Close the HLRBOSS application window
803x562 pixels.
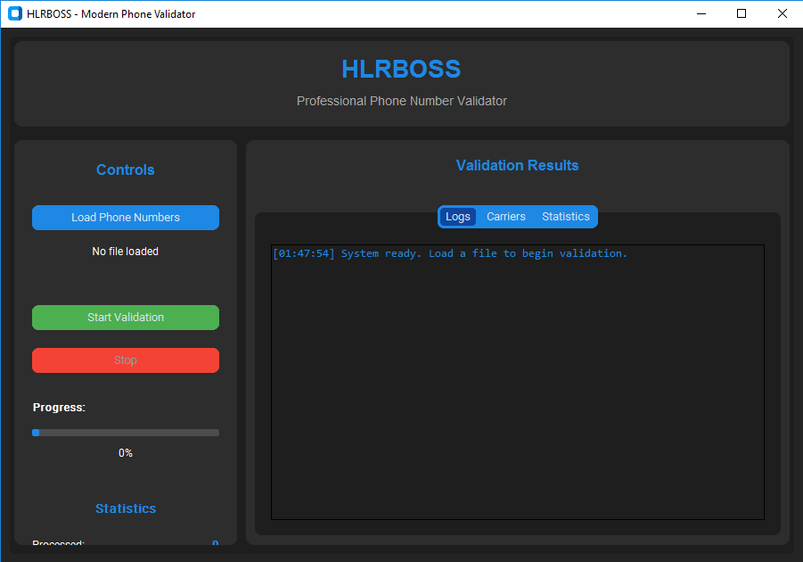point(782,13)
